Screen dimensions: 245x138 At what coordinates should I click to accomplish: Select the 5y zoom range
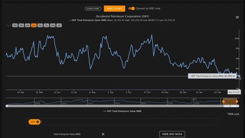click(46, 25)
